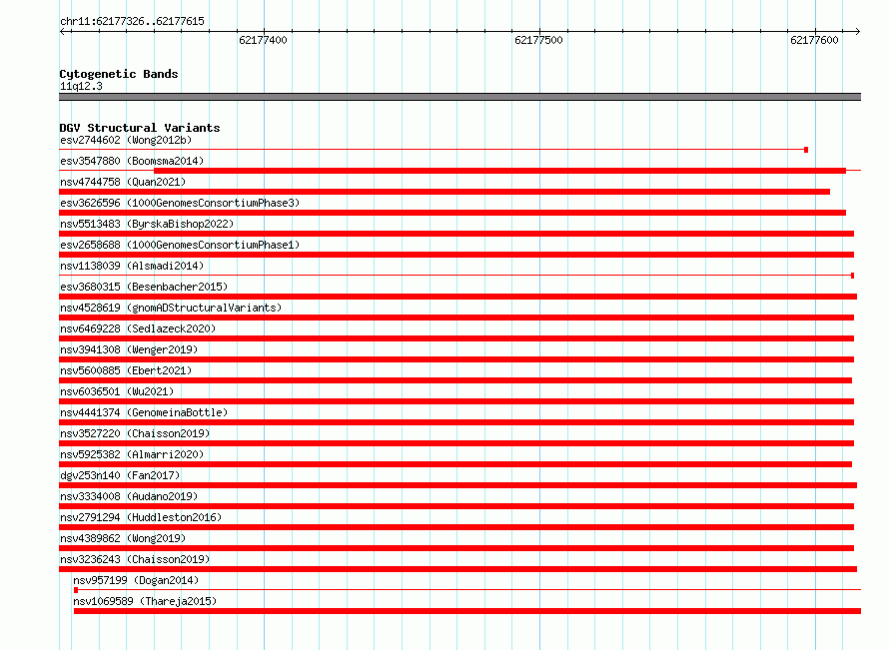
Task: Open variant nsv3236243 (Chaisson2019)
Action: click(135, 559)
